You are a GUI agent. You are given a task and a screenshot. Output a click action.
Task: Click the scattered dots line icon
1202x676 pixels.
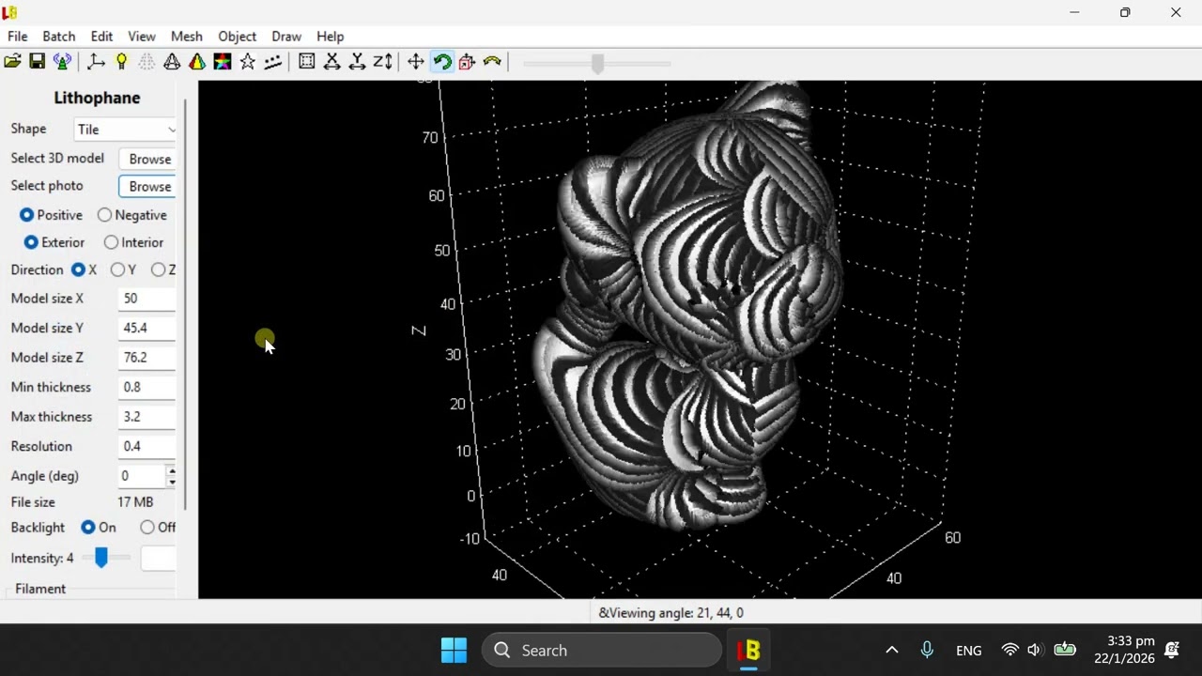273,62
